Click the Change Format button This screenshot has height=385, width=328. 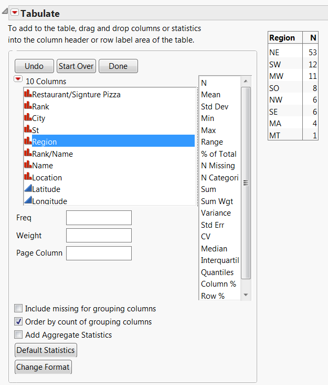pos(43,367)
